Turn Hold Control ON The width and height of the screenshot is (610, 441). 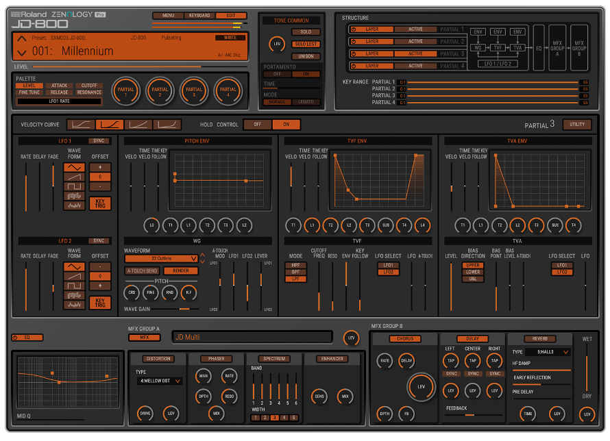point(286,125)
